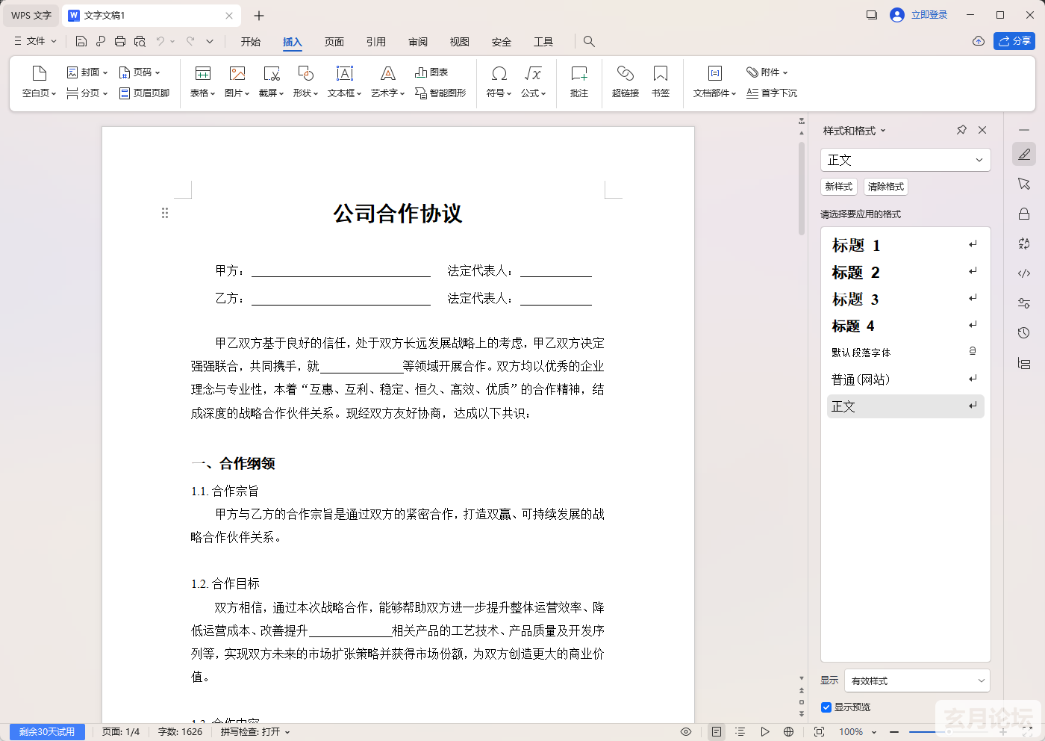Add a bookmark with 书签
1045x741 pixels.
coord(661,82)
